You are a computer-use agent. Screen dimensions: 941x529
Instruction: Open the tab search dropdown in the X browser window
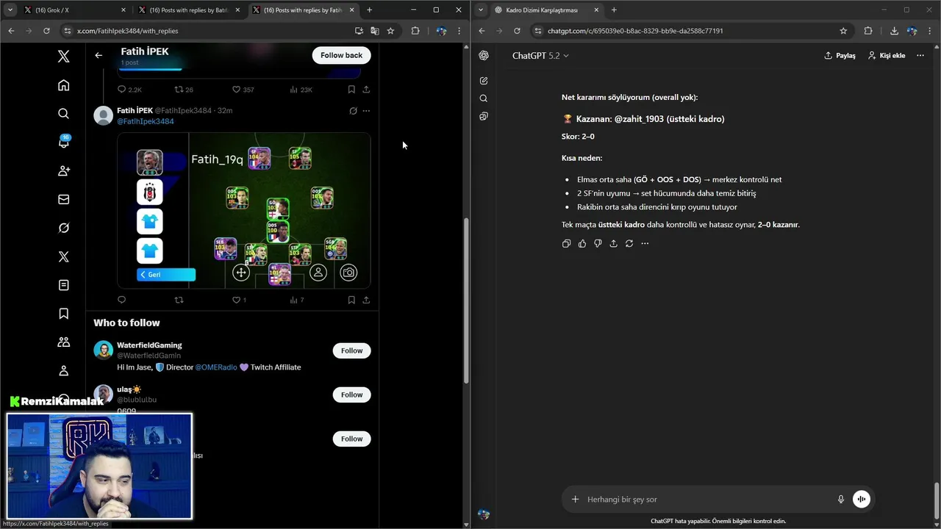tap(10, 10)
